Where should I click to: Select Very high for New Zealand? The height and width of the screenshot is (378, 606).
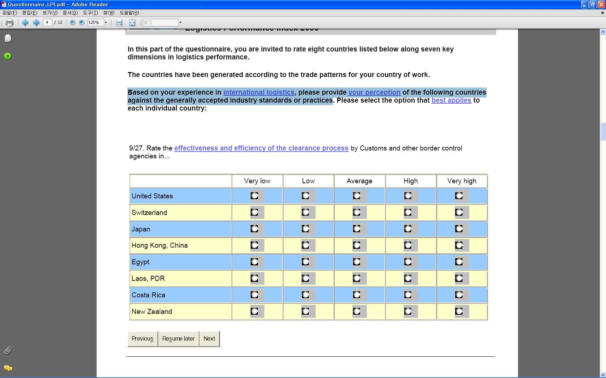pyautogui.click(x=459, y=311)
